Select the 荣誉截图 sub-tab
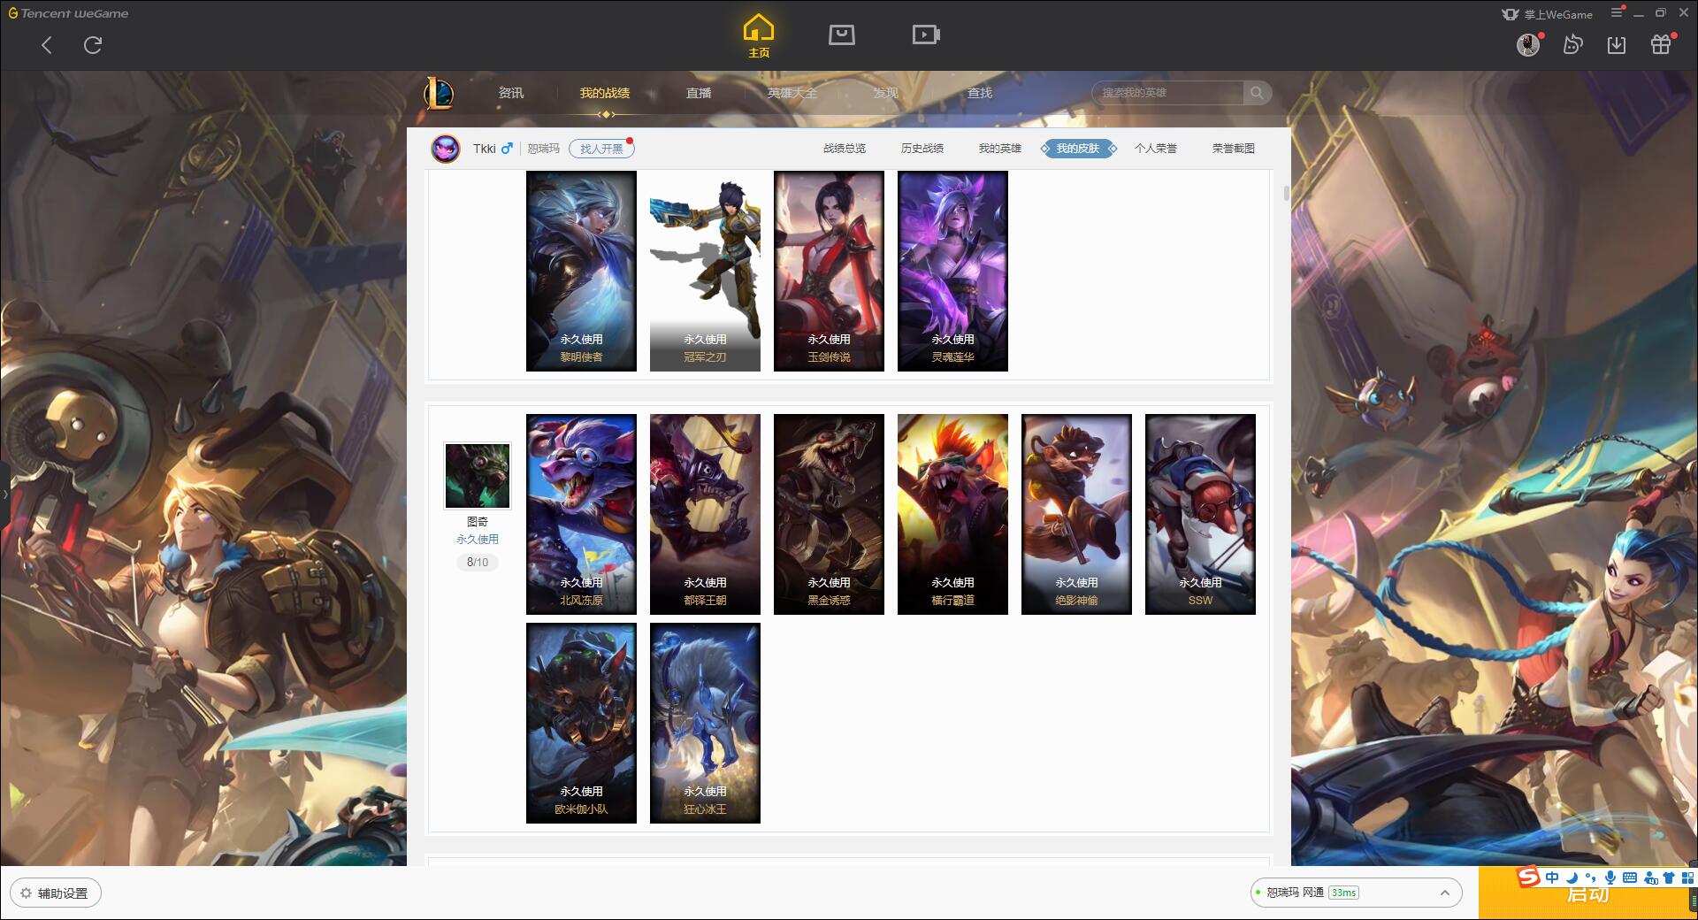The width and height of the screenshot is (1698, 920). coord(1234,149)
